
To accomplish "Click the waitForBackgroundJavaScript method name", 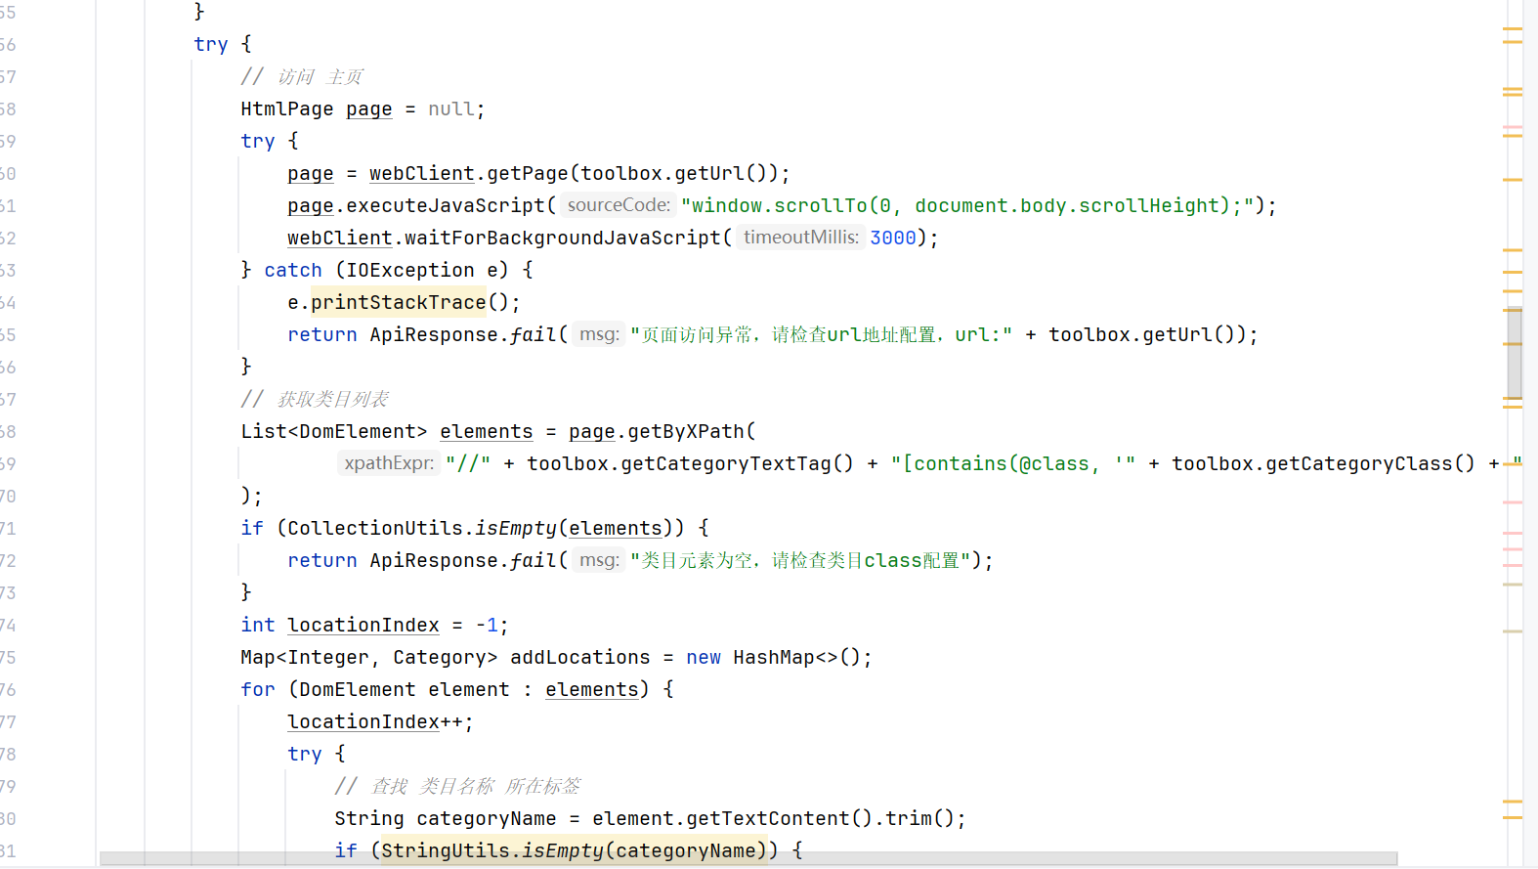I will (x=563, y=238).
